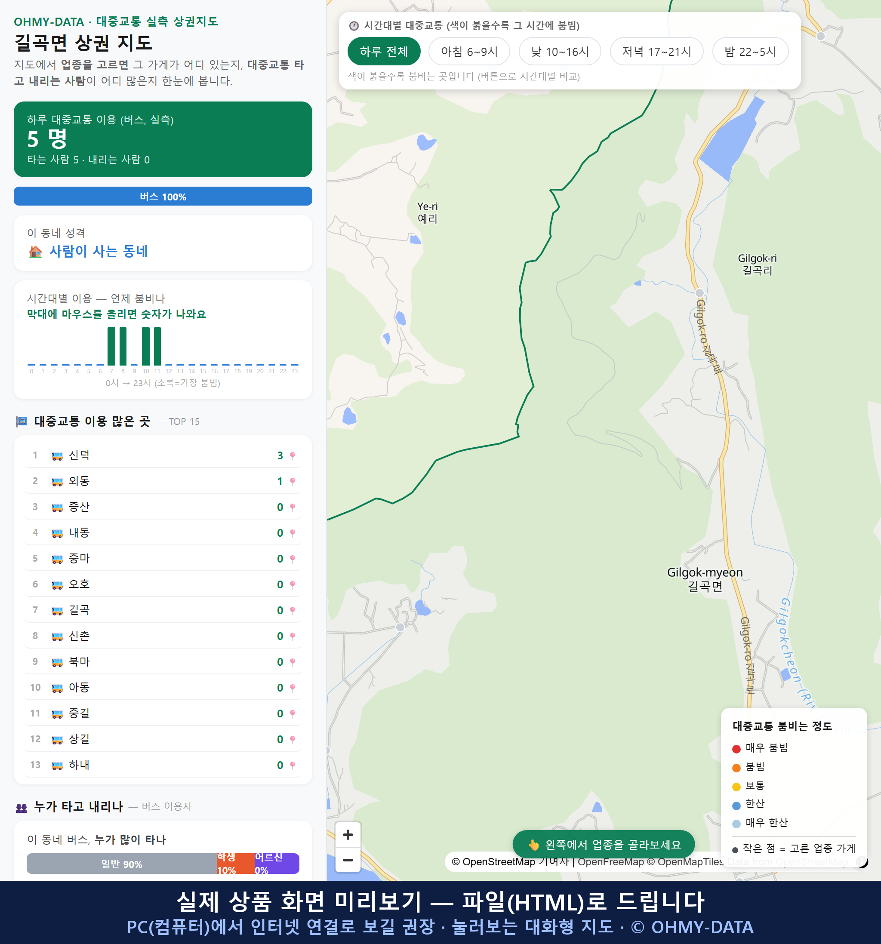This screenshot has height=944, width=881.
Task: Click the pin icon in the 하내 row
Action: click(293, 765)
